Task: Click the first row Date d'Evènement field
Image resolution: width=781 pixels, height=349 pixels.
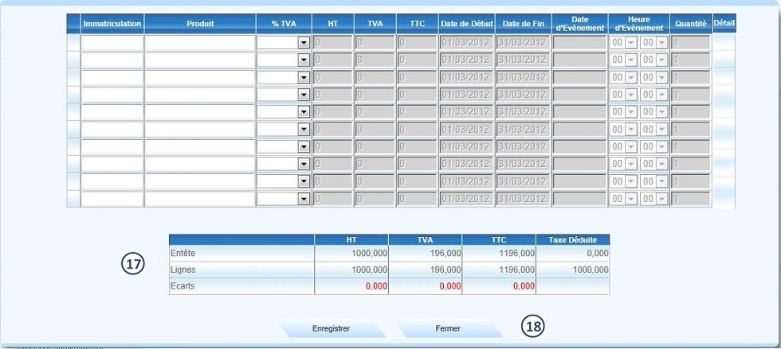Action: (x=579, y=43)
